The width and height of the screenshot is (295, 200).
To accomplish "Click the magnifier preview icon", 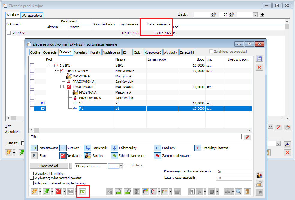I will [238, 191].
